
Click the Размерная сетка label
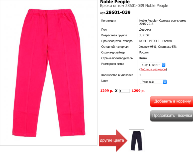113,64
